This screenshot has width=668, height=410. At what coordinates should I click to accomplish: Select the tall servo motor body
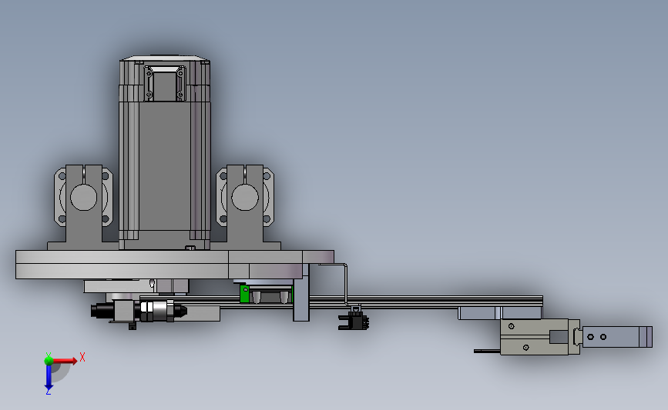(x=165, y=166)
